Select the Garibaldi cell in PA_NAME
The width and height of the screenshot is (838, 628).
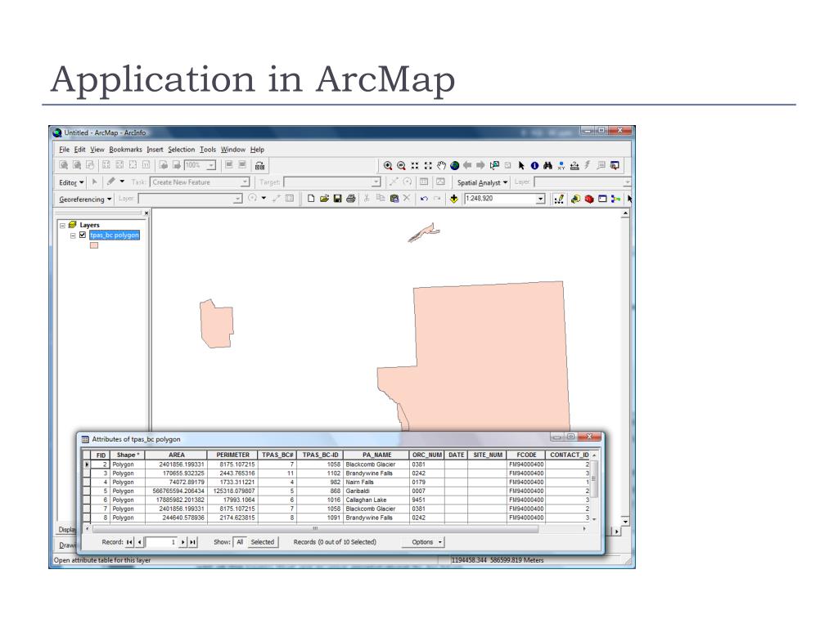[x=376, y=491]
